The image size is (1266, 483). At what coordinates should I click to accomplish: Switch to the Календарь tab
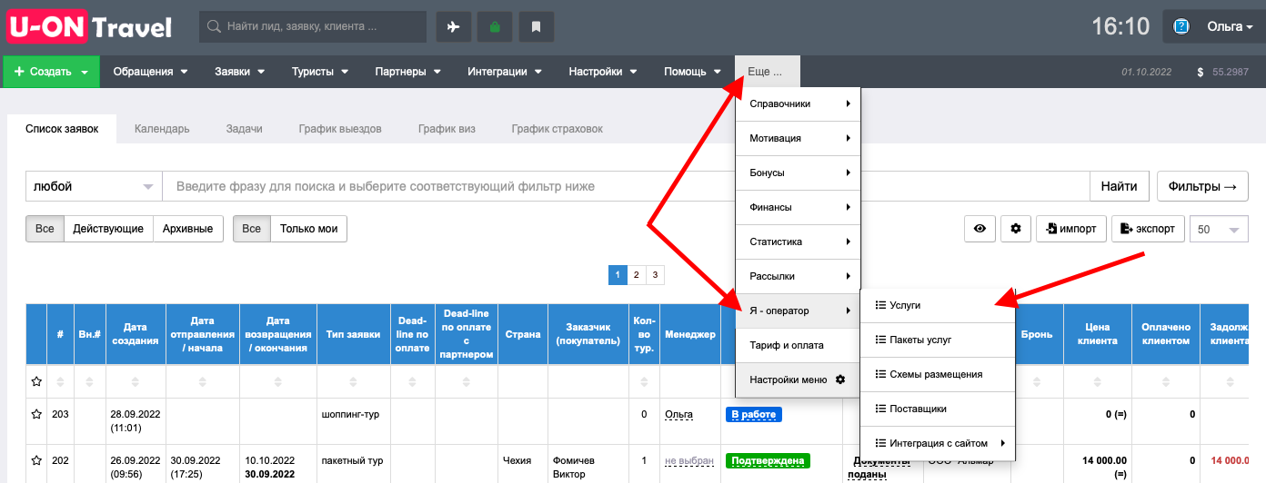(x=162, y=129)
